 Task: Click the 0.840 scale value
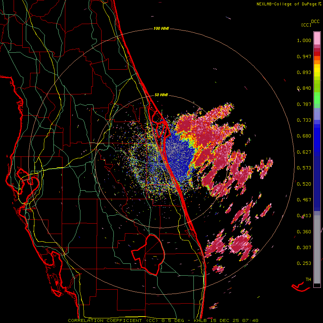tap(304, 88)
